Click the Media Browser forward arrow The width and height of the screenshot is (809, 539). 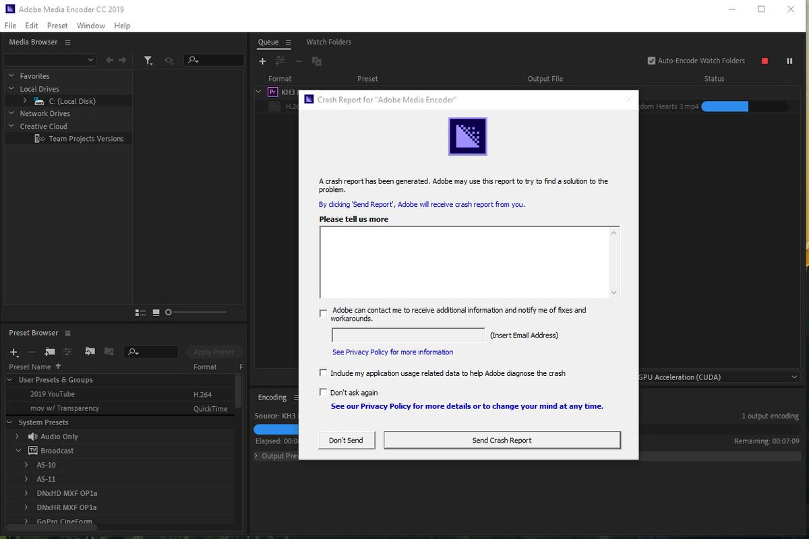coord(122,61)
